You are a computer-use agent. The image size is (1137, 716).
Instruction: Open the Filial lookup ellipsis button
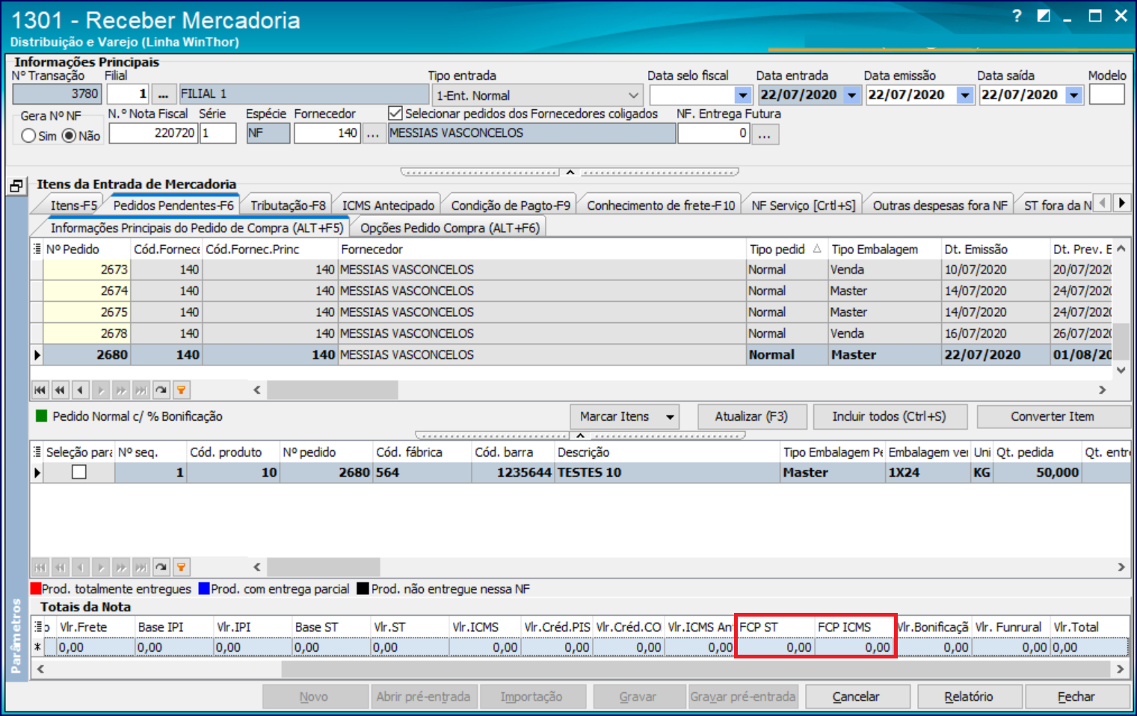163,94
